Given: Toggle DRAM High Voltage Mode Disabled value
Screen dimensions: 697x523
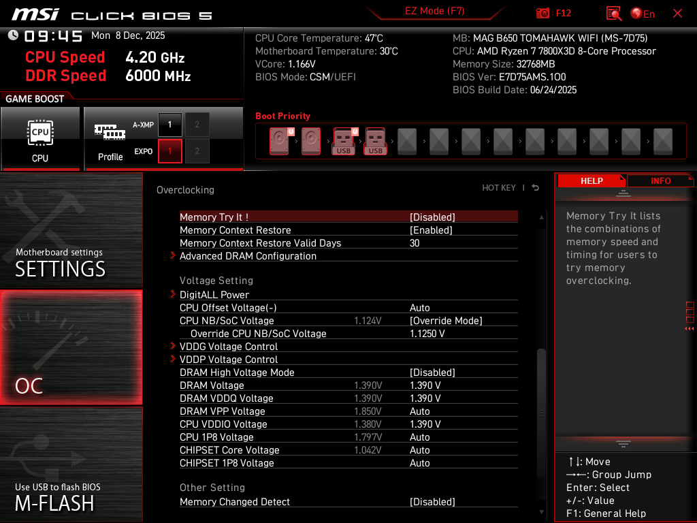Looking at the screenshot, I should click(x=432, y=373).
